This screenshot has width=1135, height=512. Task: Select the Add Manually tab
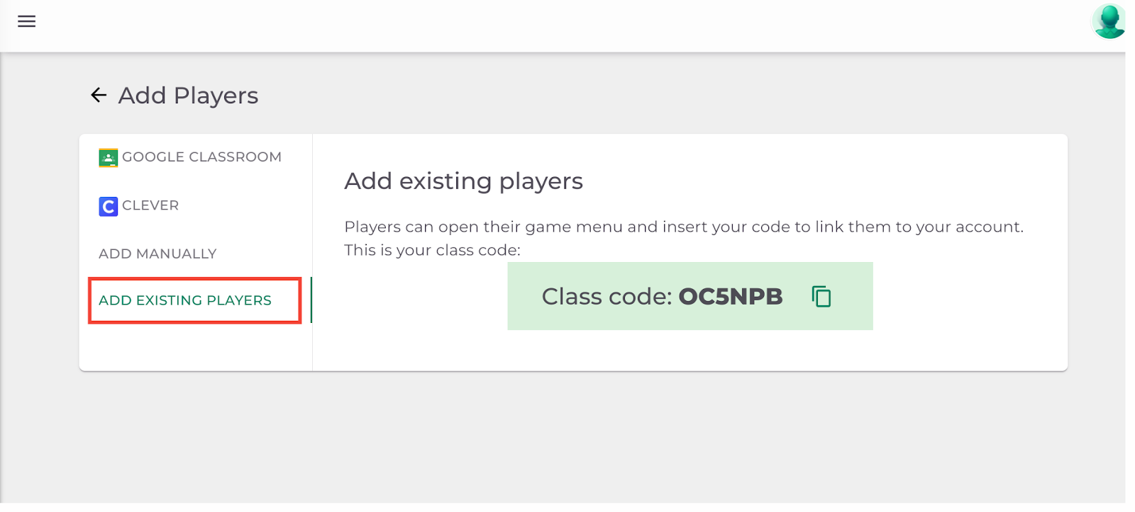click(x=157, y=254)
